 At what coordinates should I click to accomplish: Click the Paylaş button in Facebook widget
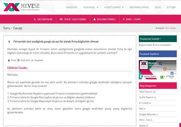170,76
